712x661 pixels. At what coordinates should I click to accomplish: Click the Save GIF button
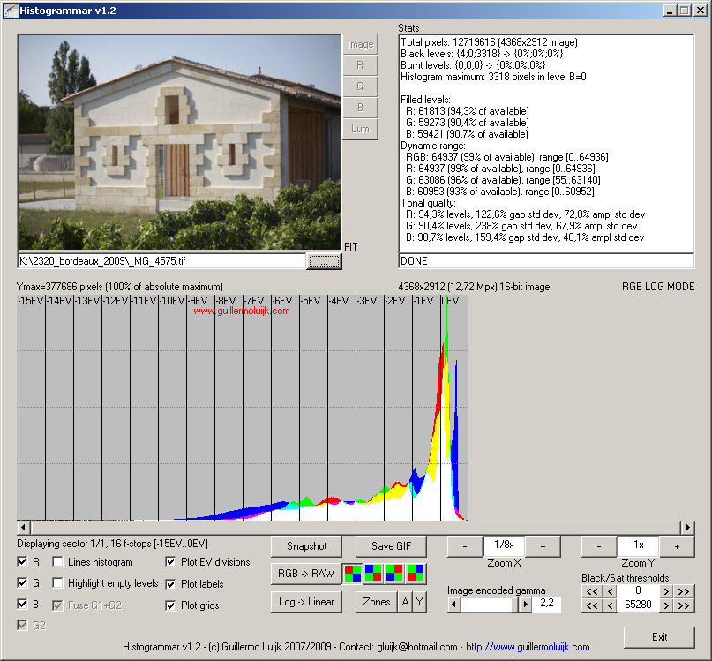[391, 546]
